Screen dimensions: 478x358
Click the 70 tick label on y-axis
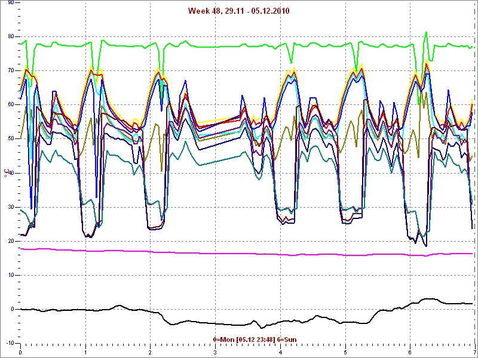coord(10,70)
